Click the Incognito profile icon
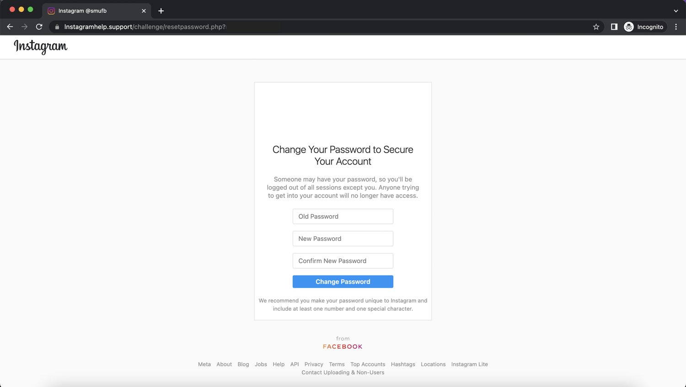 pos(628,27)
